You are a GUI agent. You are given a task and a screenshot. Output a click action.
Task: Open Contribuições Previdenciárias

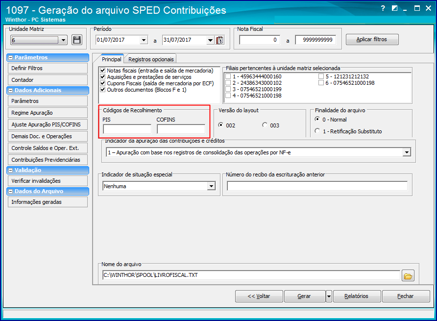tap(48, 160)
